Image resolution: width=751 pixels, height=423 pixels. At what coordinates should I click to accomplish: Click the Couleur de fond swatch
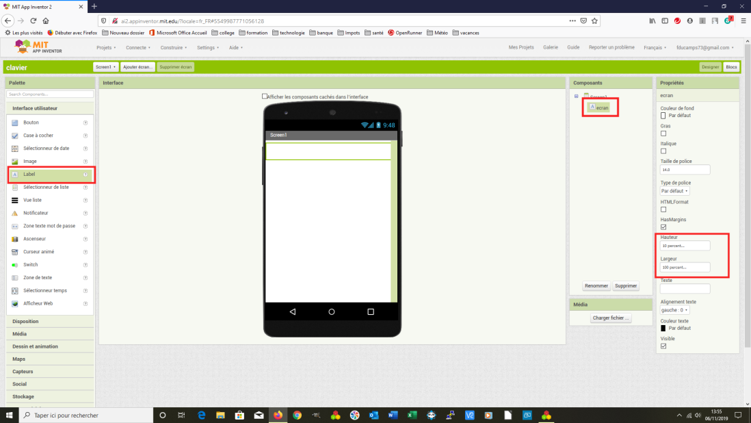pos(663,116)
